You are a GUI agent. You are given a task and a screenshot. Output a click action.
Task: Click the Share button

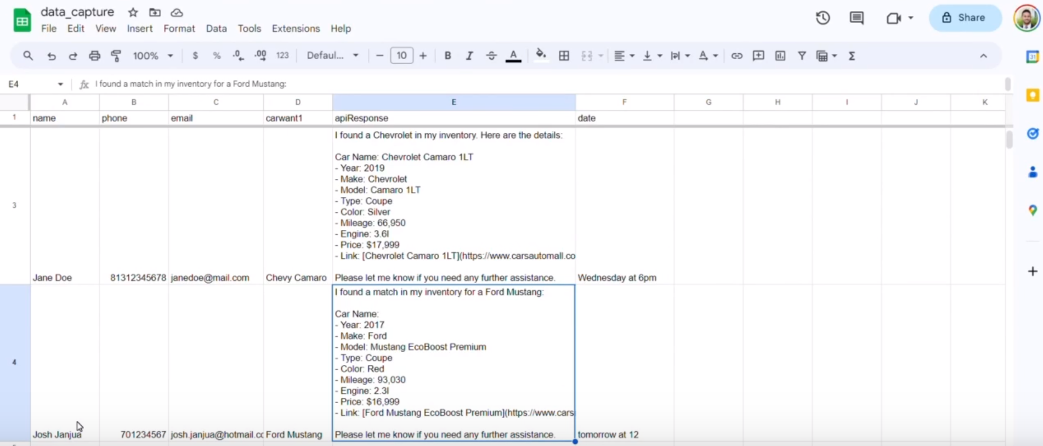pos(965,18)
